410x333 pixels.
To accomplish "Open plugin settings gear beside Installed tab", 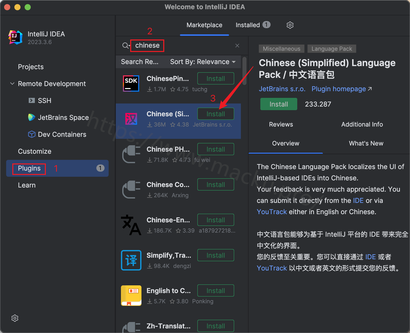I will pos(290,25).
